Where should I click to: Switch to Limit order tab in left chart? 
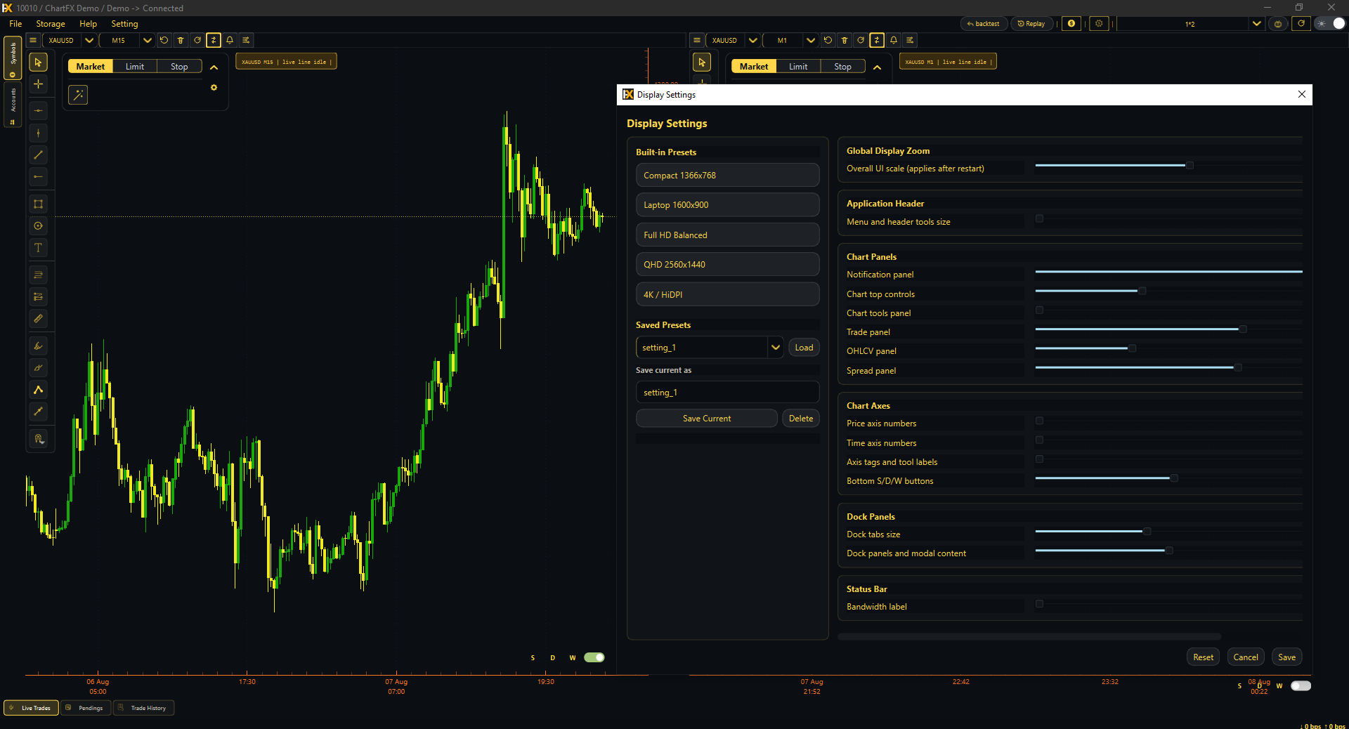[135, 67]
